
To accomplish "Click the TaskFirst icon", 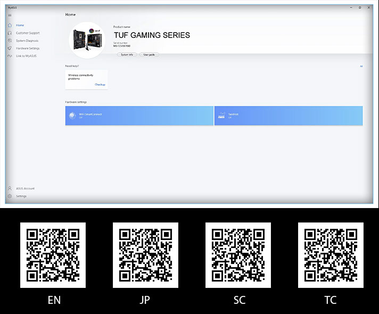I will 221,115.
